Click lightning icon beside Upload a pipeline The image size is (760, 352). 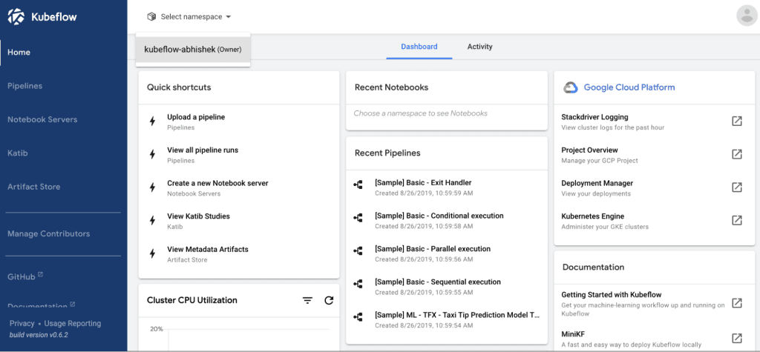coord(152,121)
